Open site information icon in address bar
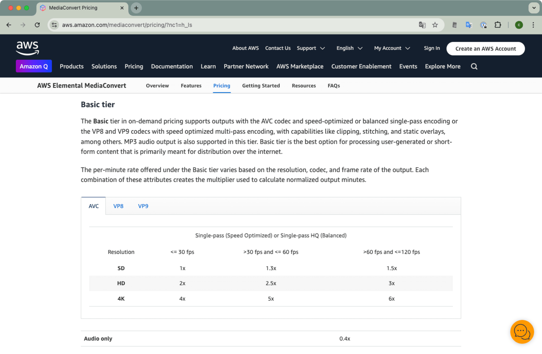542x354 pixels. (x=54, y=25)
